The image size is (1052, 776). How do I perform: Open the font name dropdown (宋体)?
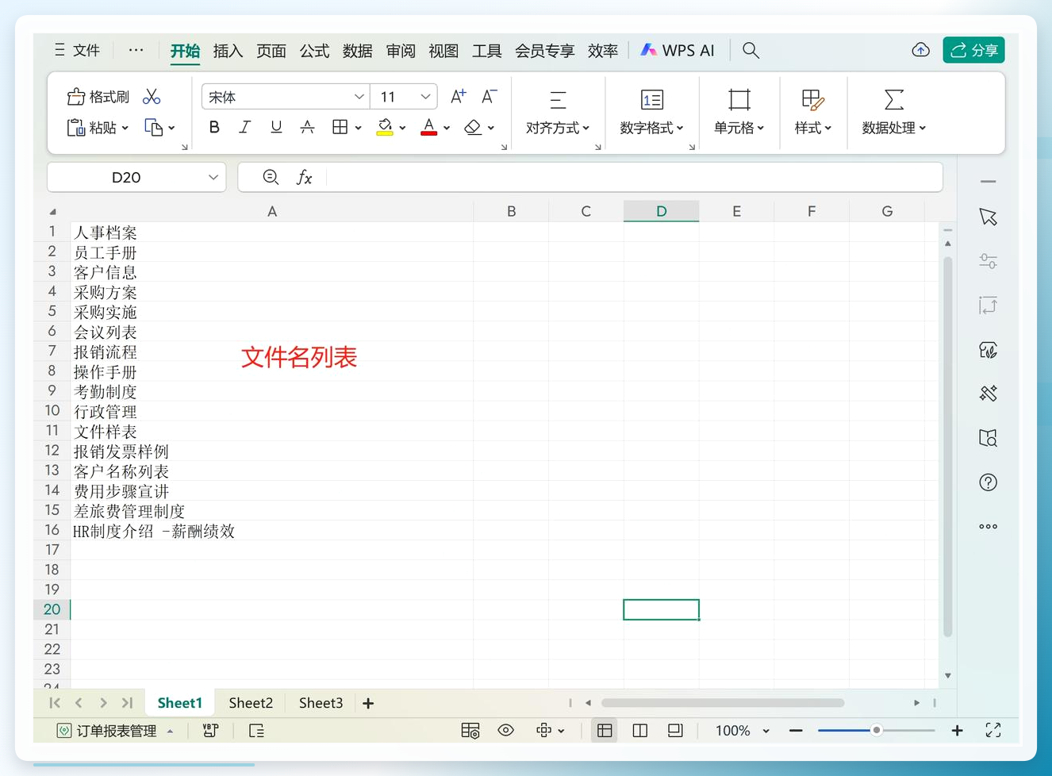(359, 97)
